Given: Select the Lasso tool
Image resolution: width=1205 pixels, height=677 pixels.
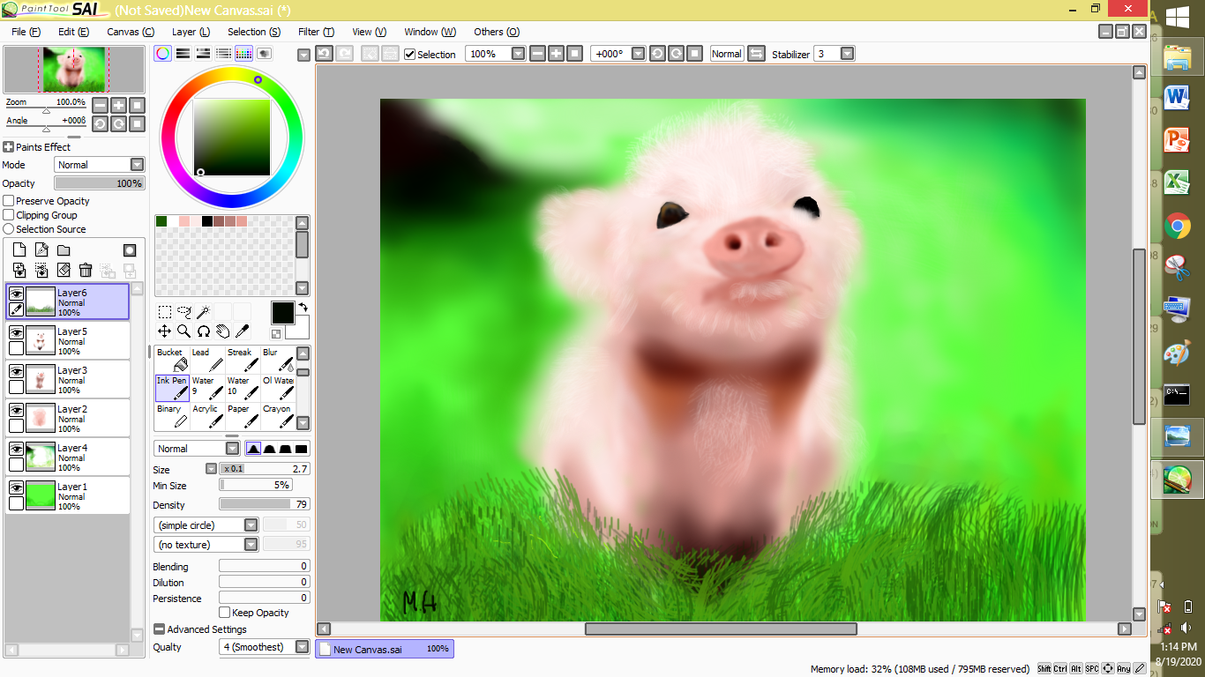Looking at the screenshot, I should point(184,311).
